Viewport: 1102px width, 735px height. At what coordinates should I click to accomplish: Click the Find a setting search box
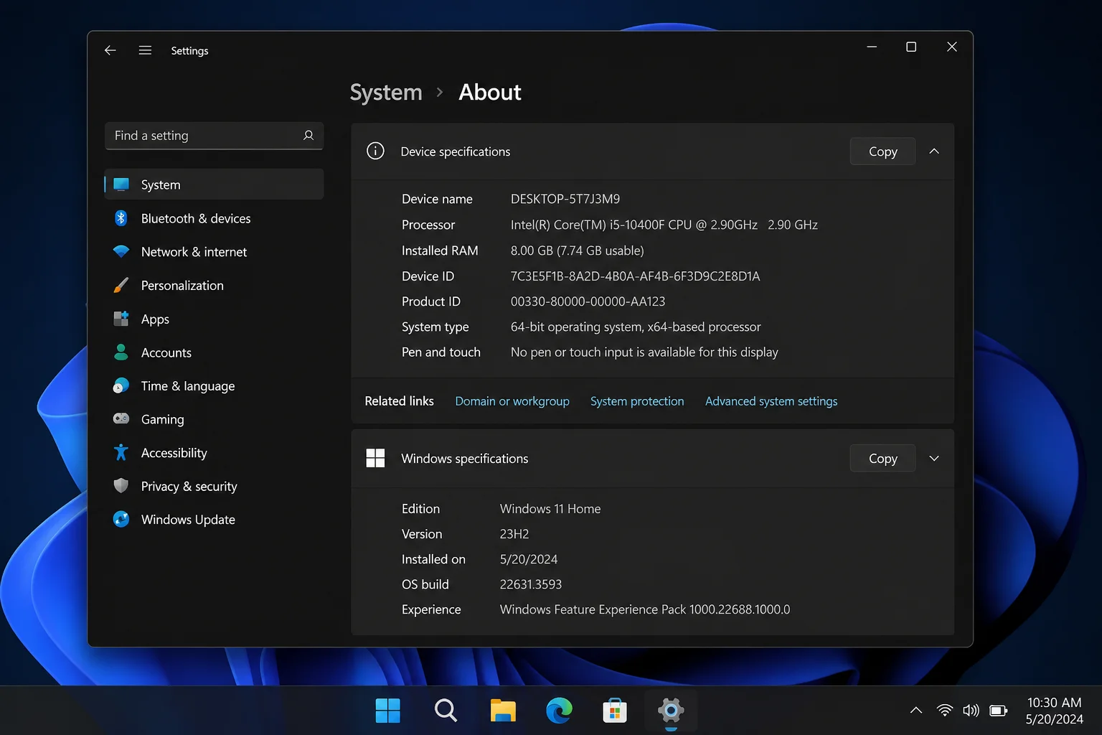pyautogui.click(x=214, y=136)
